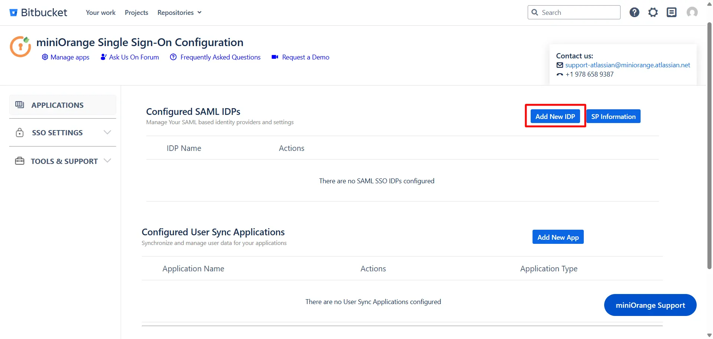The width and height of the screenshot is (713, 339).
Task: Open the support-atlassian email link
Action: (x=628, y=65)
